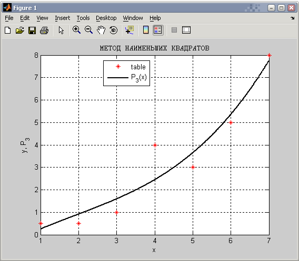Click the x-axis tick label 4
This screenshot has width=299, height=261.
[x=155, y=241]
